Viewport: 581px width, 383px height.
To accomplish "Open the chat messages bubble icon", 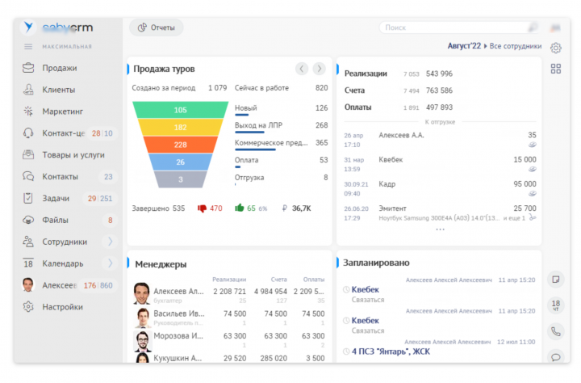I will [x=555, y=356].
